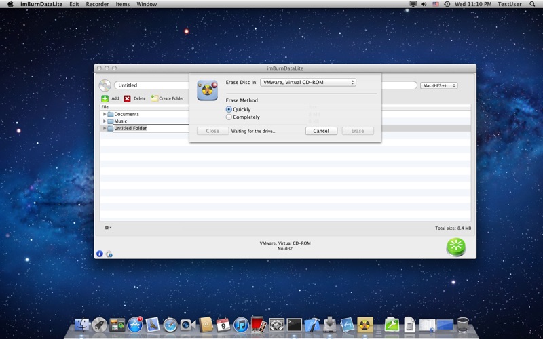Click the green Burn button
Screen dimensions: 543x339
click(456, 247)
